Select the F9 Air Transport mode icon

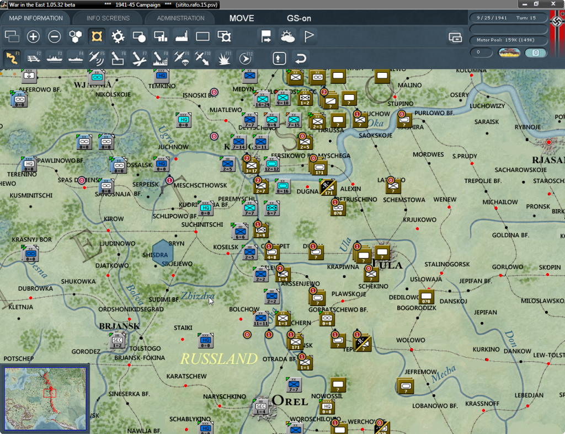(181, 58)
